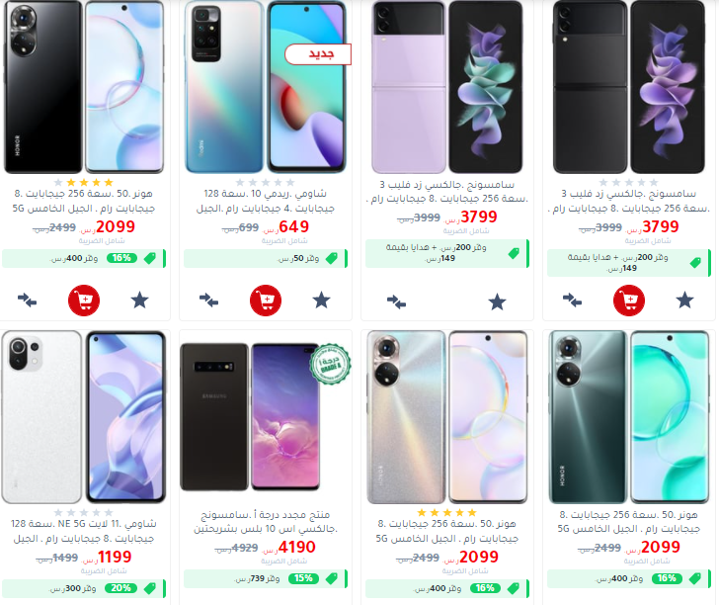Compare the black Honor 50 phone

(27, 301)
